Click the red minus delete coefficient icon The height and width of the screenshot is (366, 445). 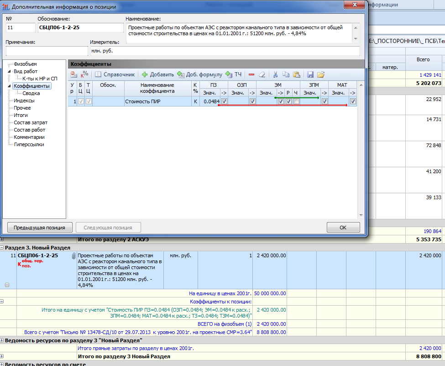click(x=251, y=74)
